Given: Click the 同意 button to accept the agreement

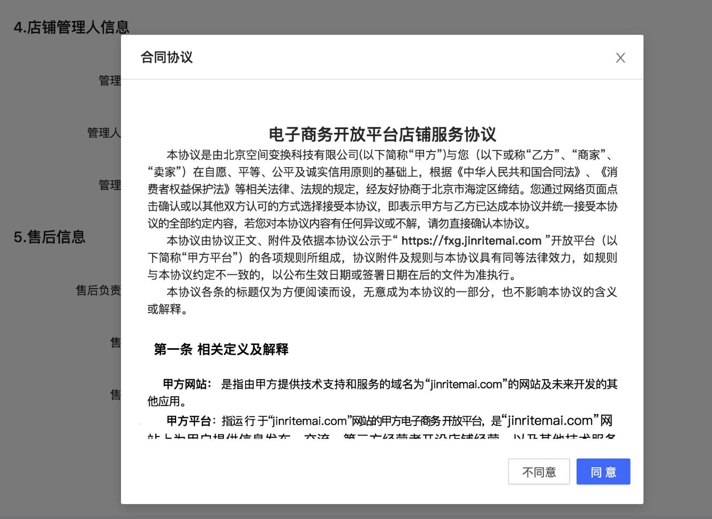Looking at the screenshot, I should pyautogui.click(x=603, y=471).
